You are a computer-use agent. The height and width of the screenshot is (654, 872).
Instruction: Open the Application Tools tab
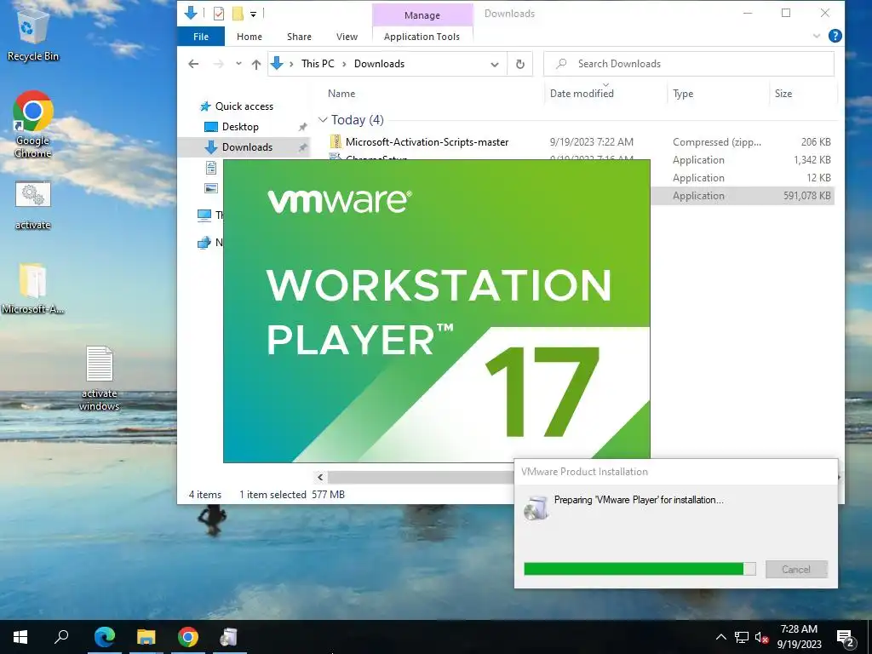(422, 37)
